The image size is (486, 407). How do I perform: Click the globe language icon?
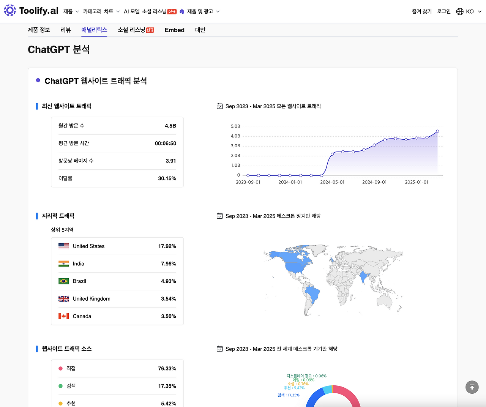click(459, 11)
